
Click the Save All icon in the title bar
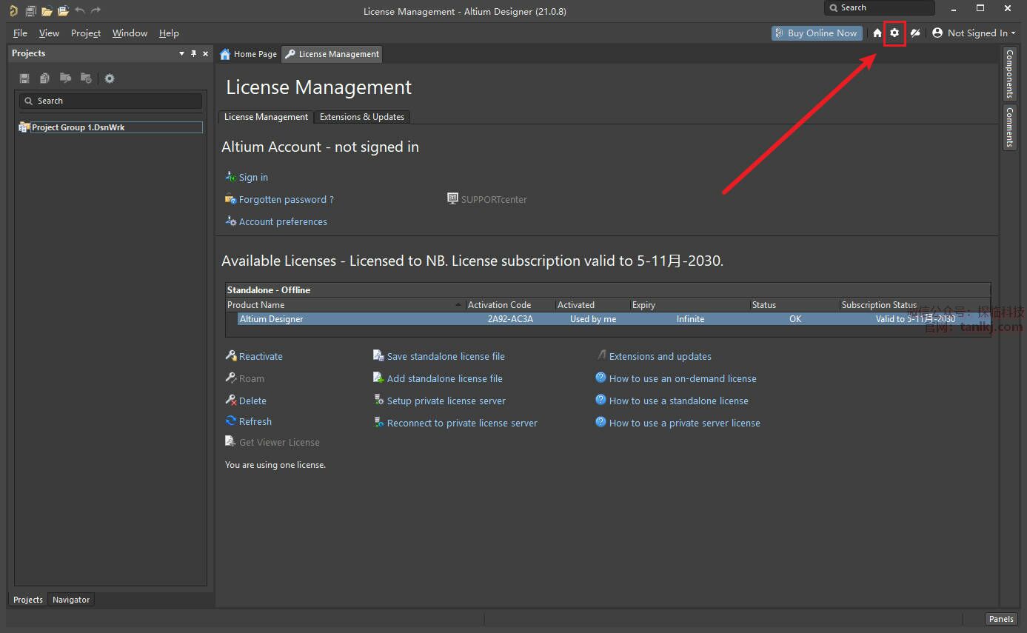[x=30, y=11]
